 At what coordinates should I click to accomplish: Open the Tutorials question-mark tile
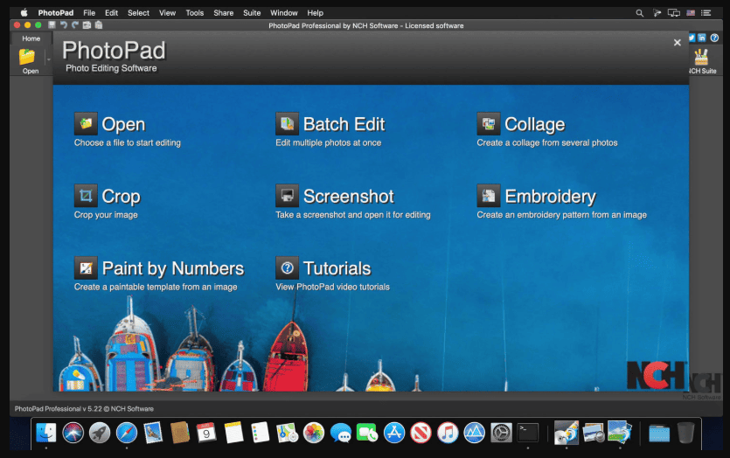pyautogui.click(x=287, y=267)
